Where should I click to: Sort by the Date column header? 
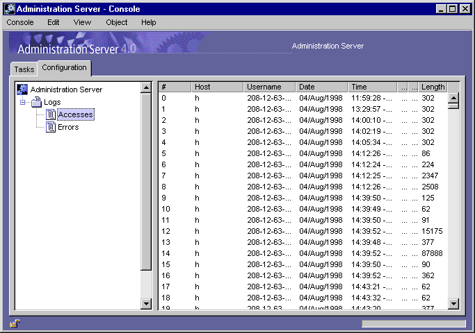pyautogui.click(x=321, y=87)
